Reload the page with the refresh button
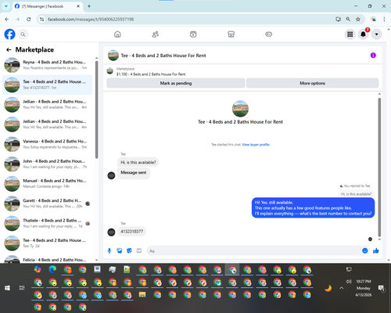The image size is (391, 313). pos(29,19)
